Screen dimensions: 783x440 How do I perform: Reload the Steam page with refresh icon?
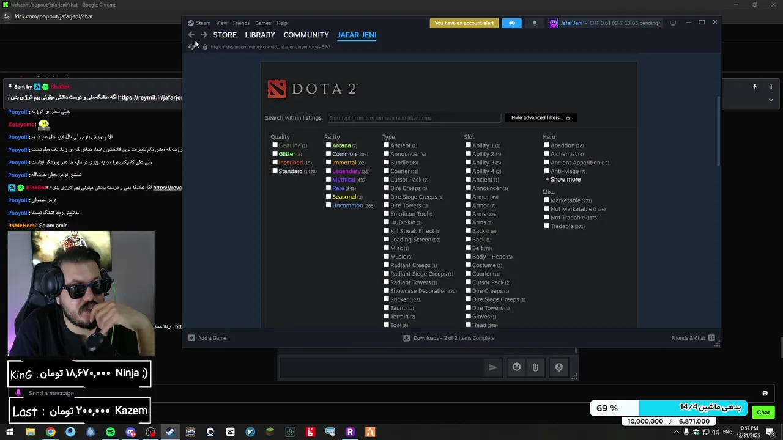click(192, 46)
